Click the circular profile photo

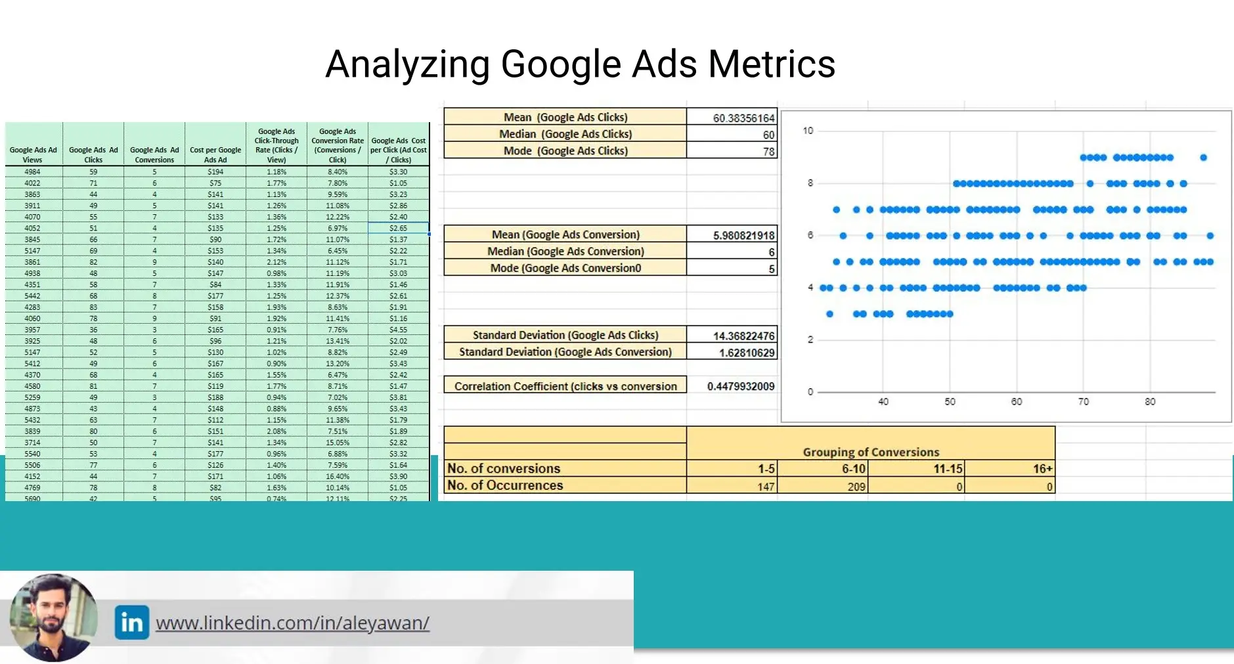pos(54,617)
